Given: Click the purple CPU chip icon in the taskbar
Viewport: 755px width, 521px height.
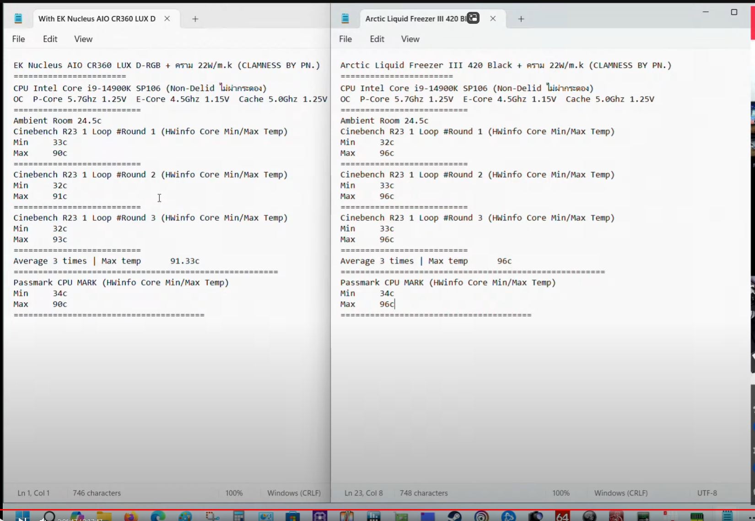Looking at the screenshot, I should [320, 517].
